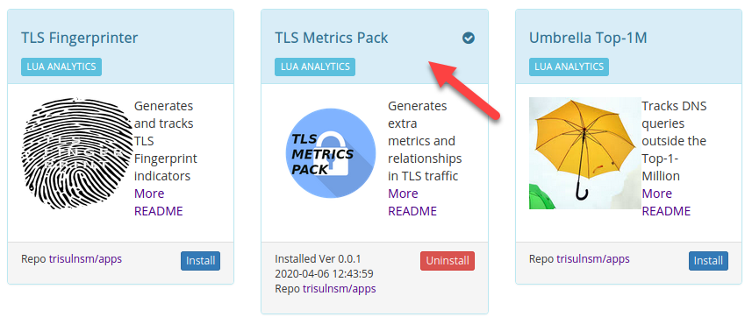Install the TLS Fingerprinter app

click(200, 261)
